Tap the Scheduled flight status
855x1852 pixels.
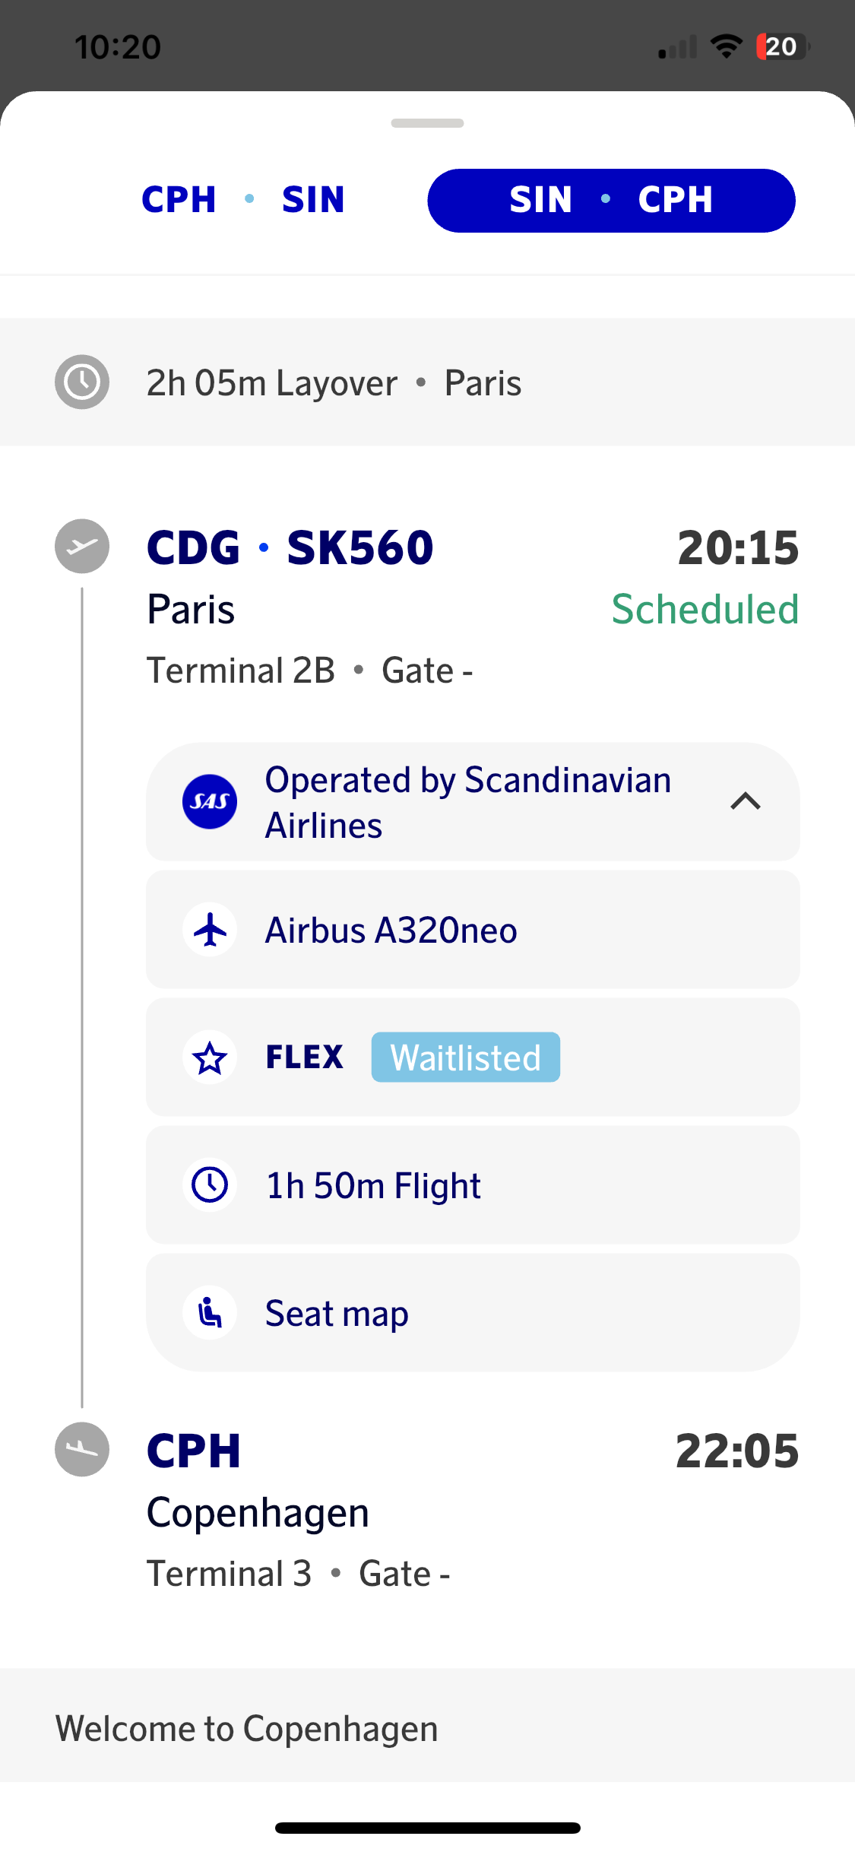(x=705, y=610)
